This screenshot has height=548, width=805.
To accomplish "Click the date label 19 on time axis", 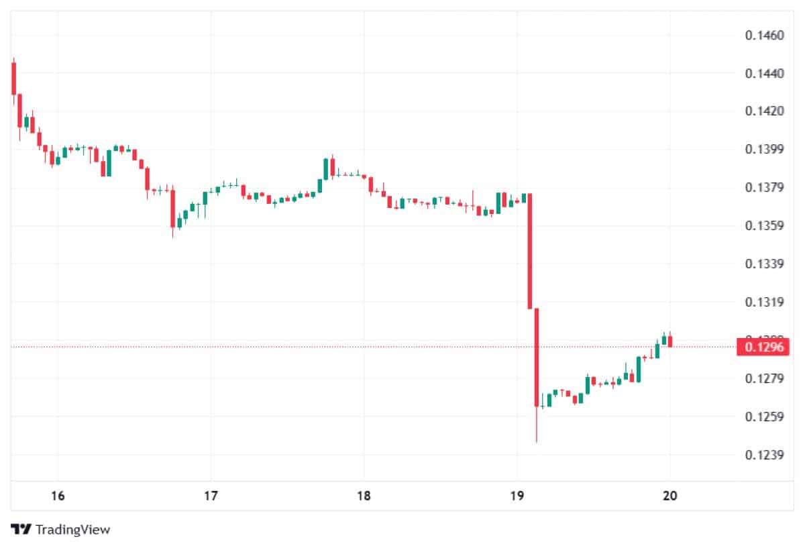I will [517, 496].
